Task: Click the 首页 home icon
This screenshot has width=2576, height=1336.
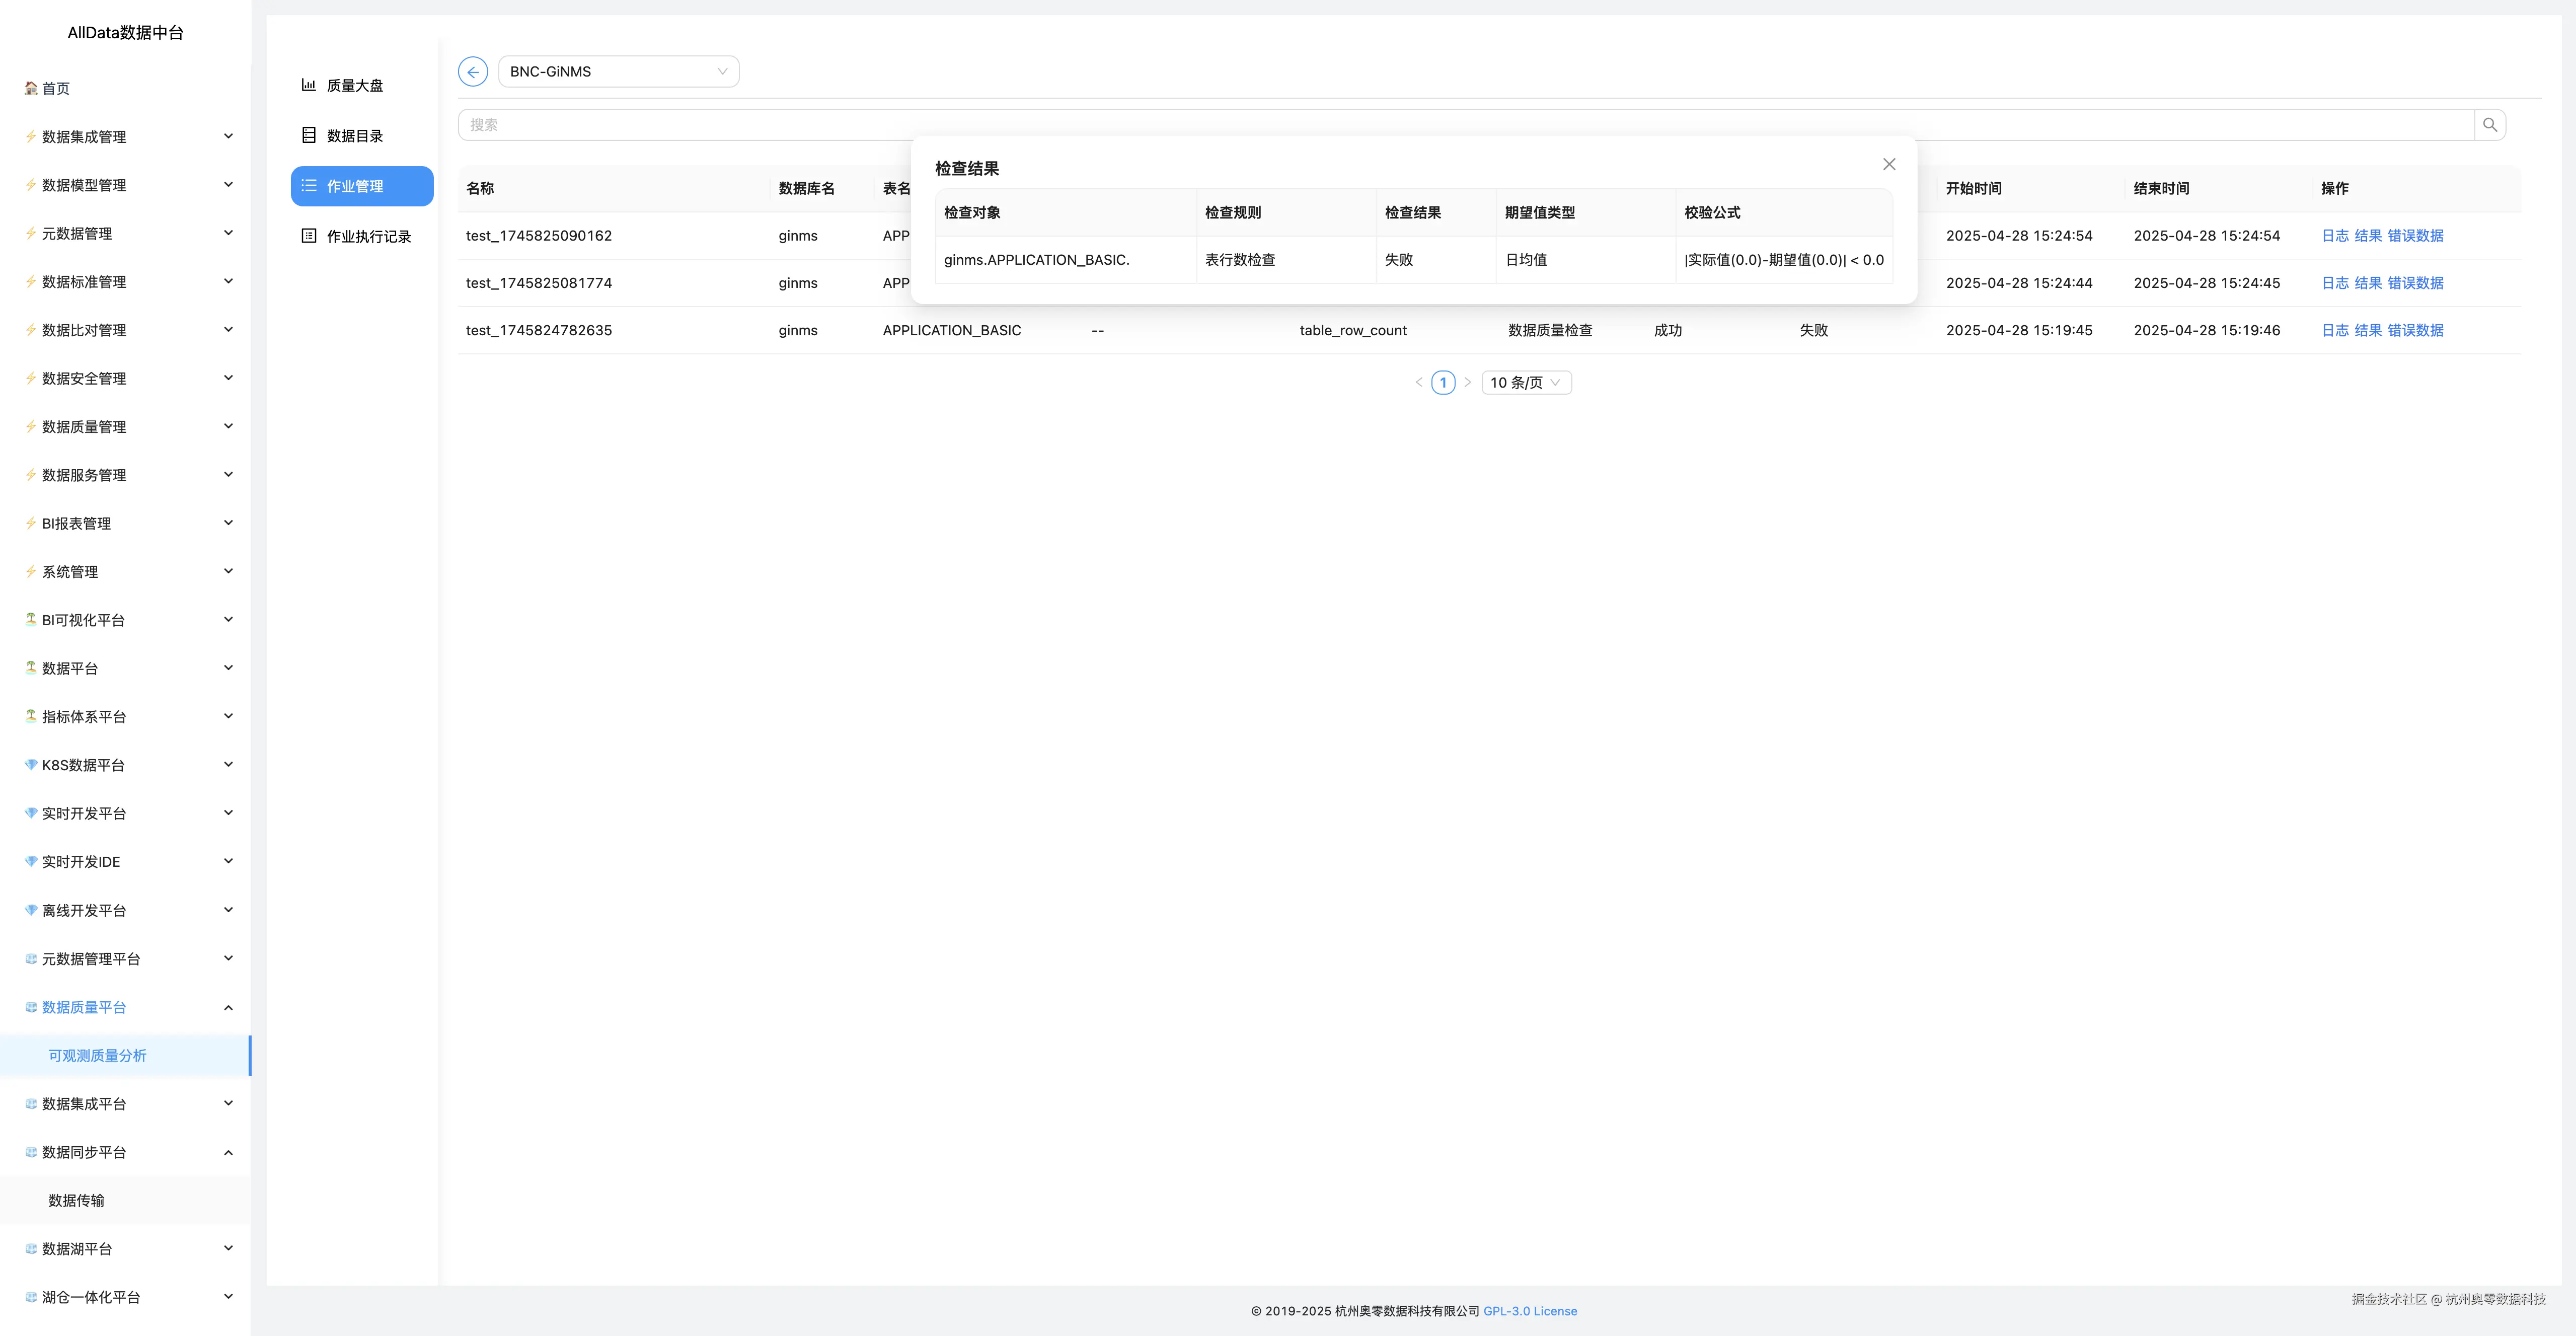Action: (x=31, y=88)
